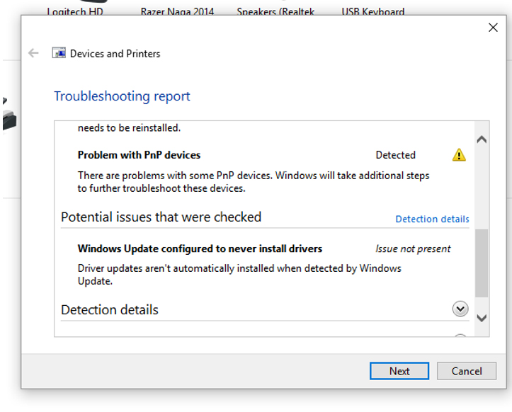Close the troubleshooting dialog window

493,28
